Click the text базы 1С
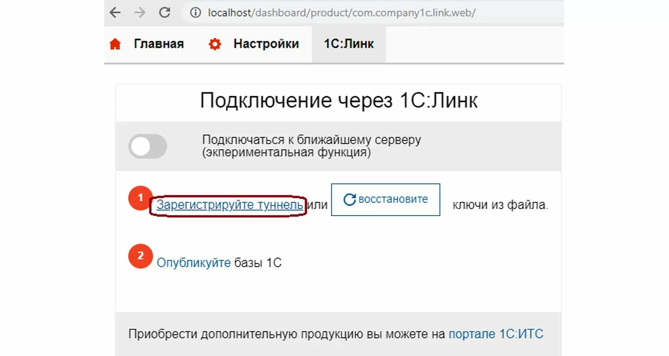Viewport: 669px width, 356px height. pos(258,262)
